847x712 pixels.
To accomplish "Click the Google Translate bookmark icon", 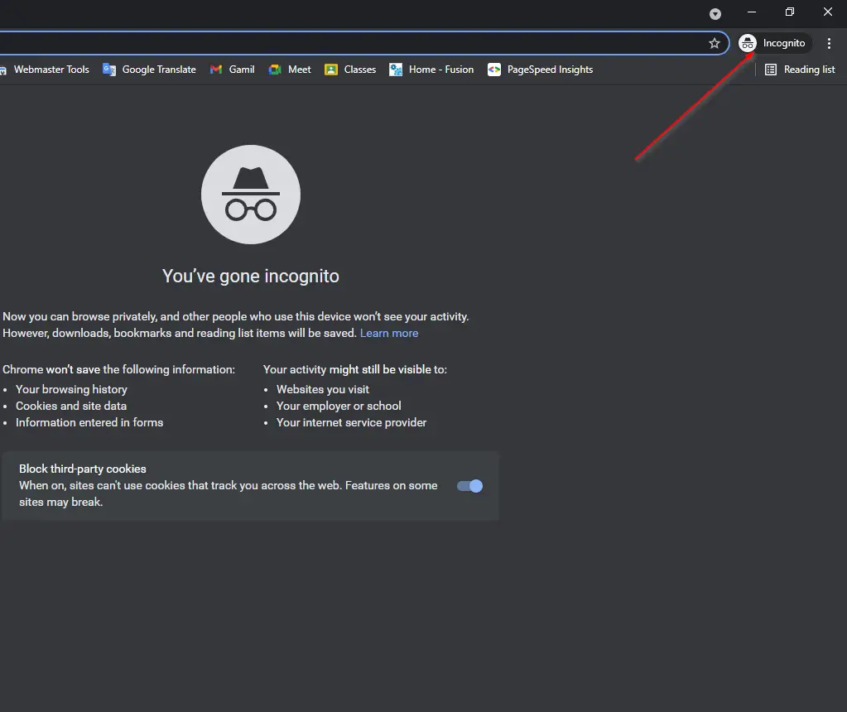I will 109,70.
